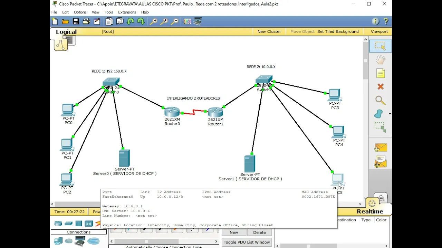Click the Paste icon in toolbar
442x248 pixels.
pyautogui.click(x=120, y=22)
